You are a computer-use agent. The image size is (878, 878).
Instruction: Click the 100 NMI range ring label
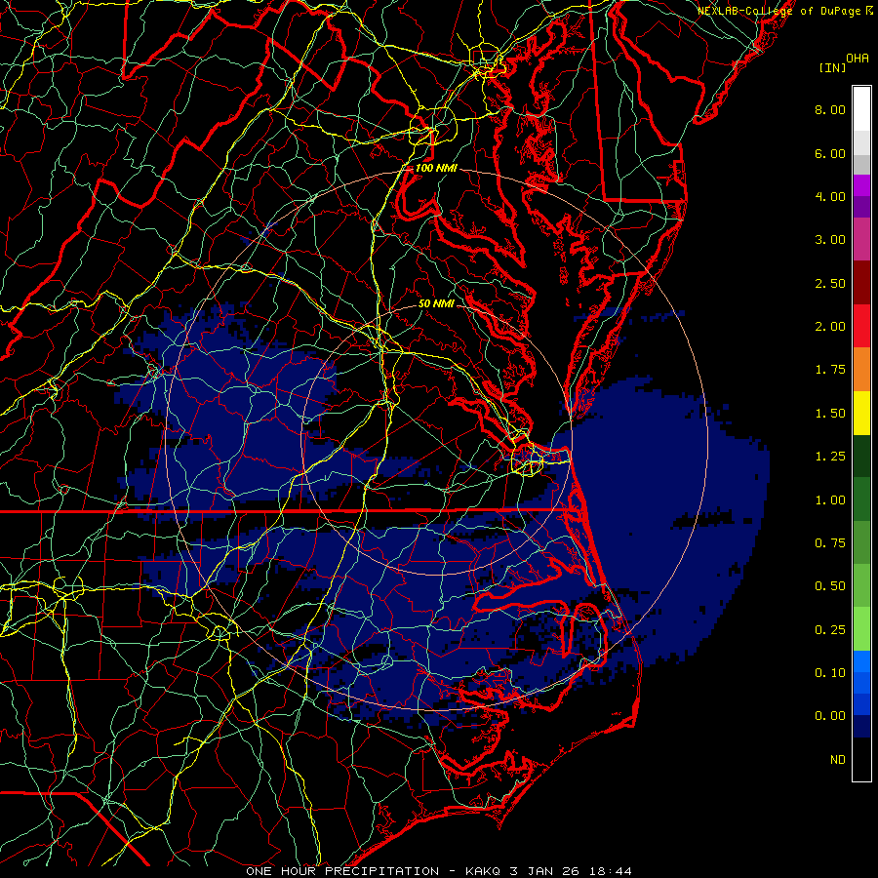tap(436, 168)
